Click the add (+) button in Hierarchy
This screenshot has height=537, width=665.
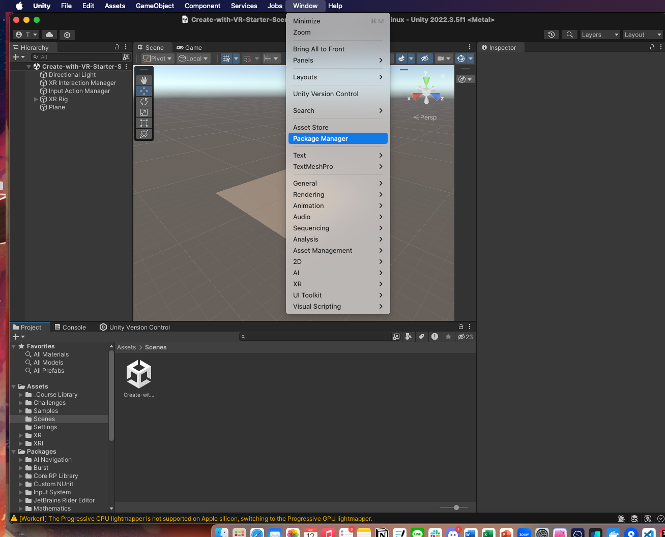(18, 57)
